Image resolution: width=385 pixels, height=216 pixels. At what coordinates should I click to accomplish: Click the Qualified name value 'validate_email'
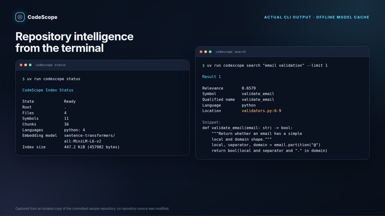click(258, 100)
